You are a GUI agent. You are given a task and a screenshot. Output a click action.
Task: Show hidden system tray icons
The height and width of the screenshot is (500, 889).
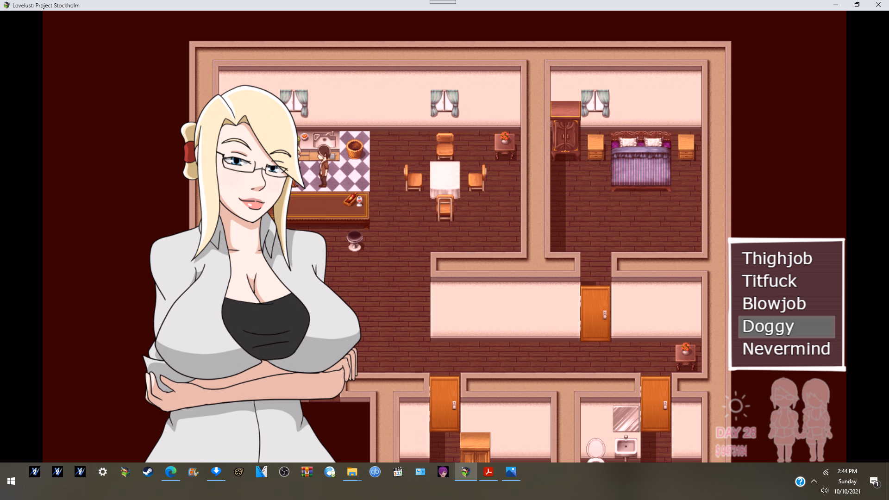click(x=814, y=481)
